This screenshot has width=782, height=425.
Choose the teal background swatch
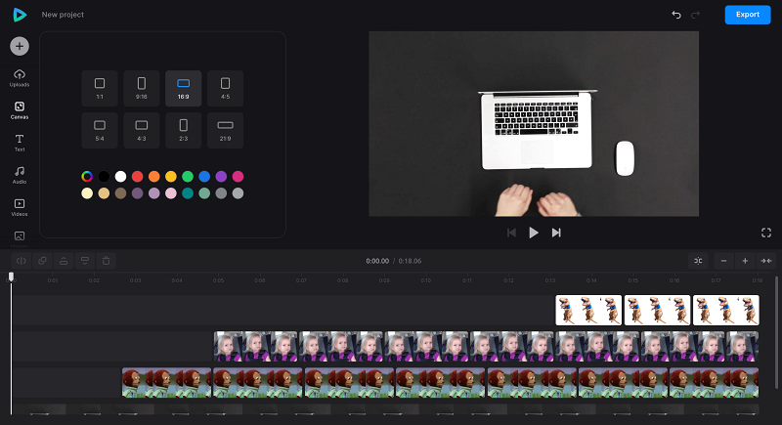(188, 193)
